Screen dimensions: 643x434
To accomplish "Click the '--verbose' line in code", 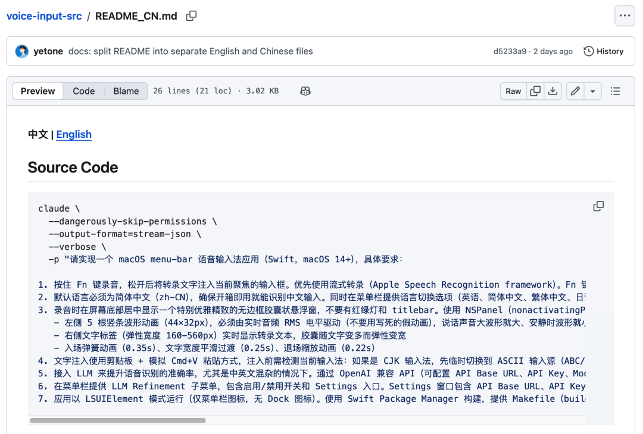I will point(77,247).
